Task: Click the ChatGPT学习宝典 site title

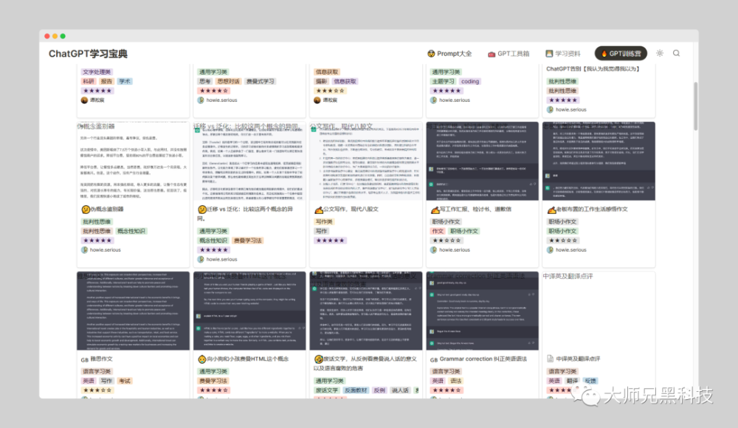Action: tap(88, 54)
